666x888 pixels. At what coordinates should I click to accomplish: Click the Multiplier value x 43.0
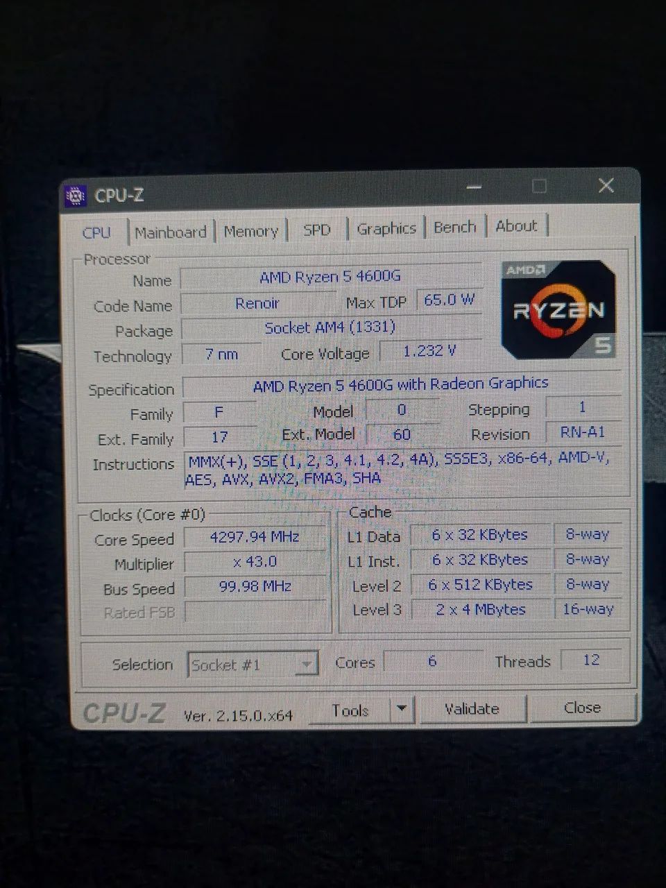(x=255, y=562)
